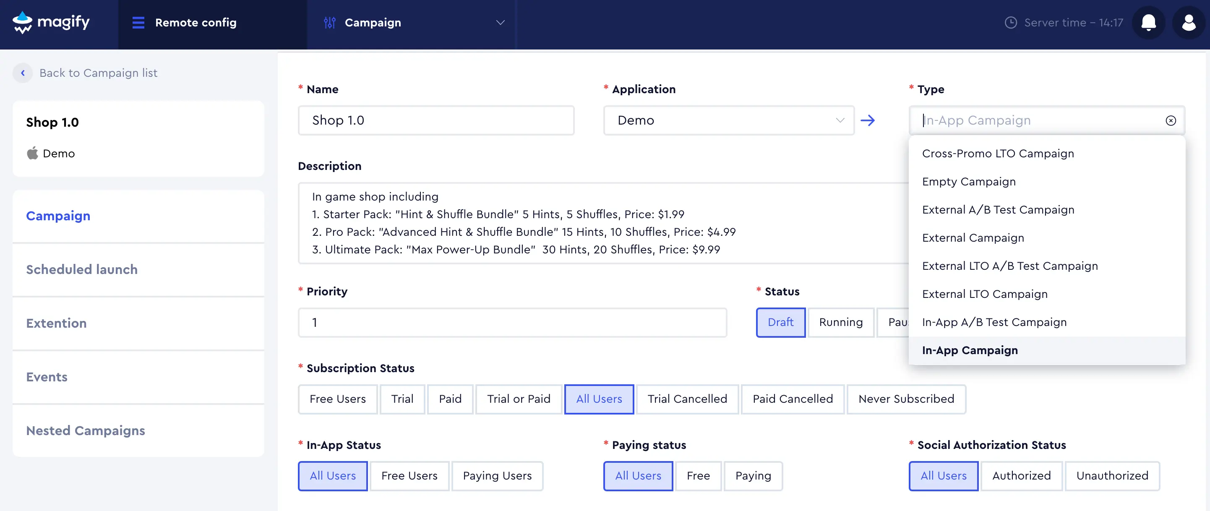Click the blue arrow next to Application
The height and width of the screenshot is (511, 1210).
coord(868,121)
